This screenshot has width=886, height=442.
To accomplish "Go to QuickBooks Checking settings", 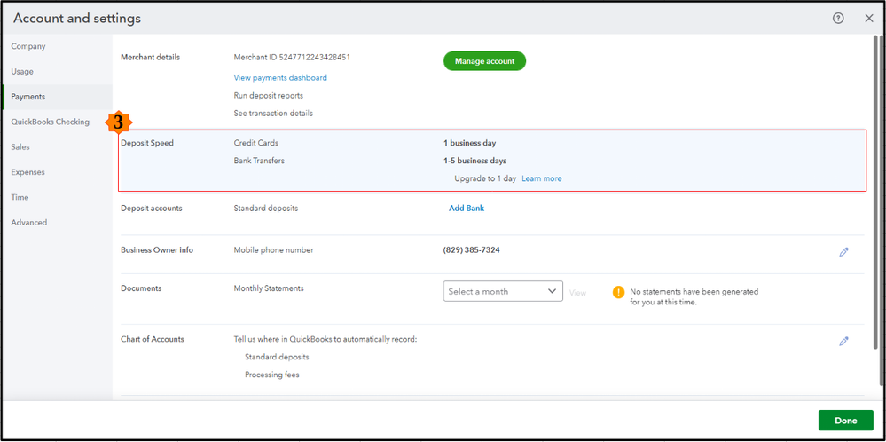I will [50, 122].
